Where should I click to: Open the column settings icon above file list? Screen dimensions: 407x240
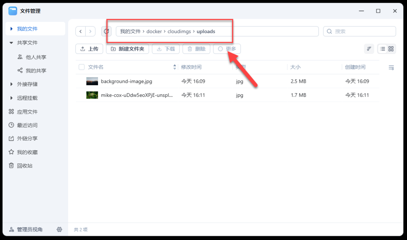[x=391, y=67]
